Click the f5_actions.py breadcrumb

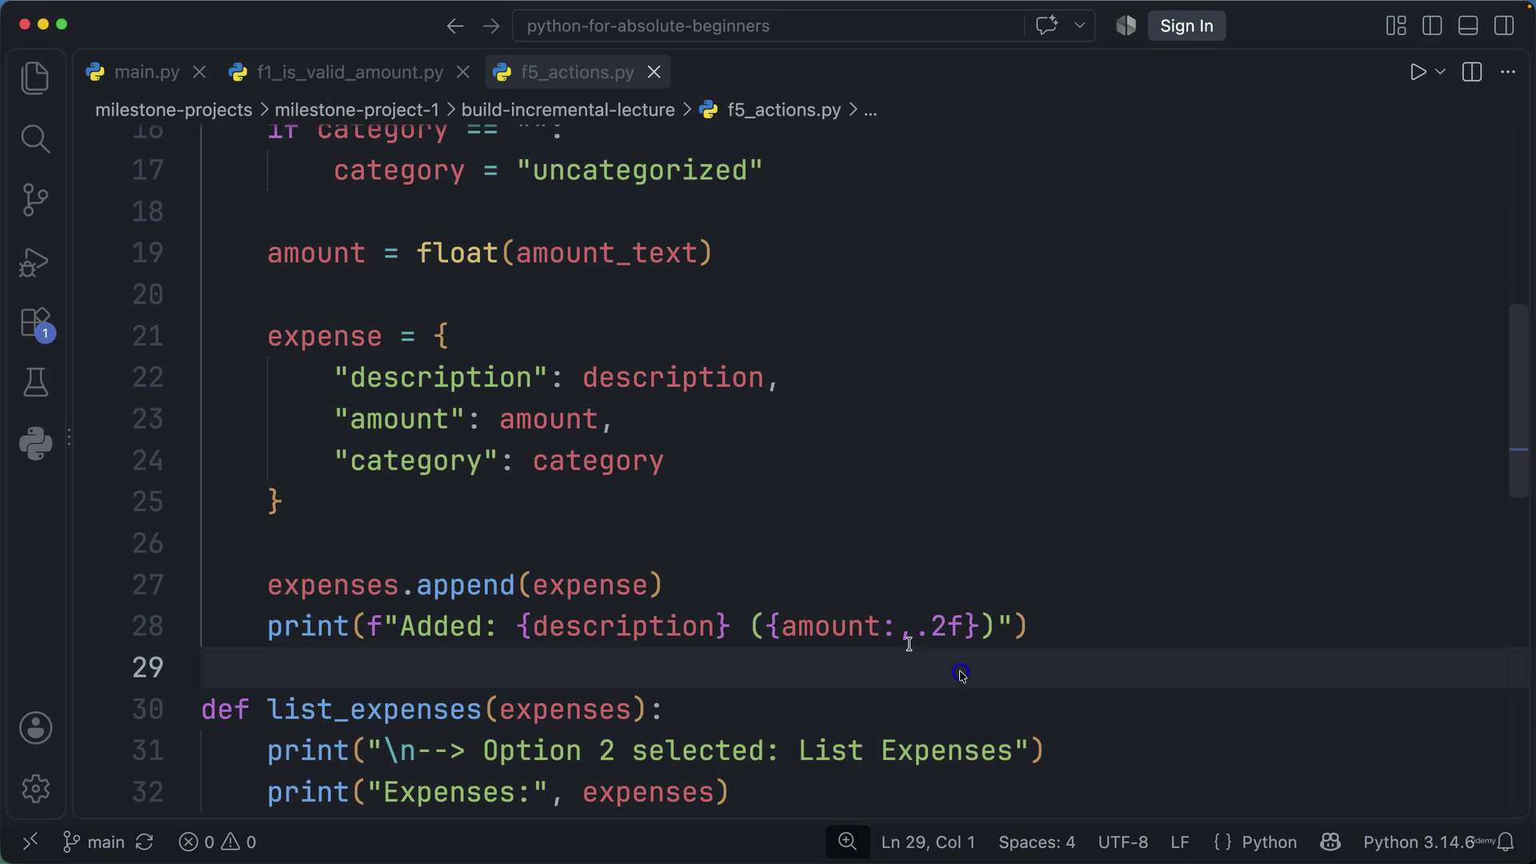783,110
